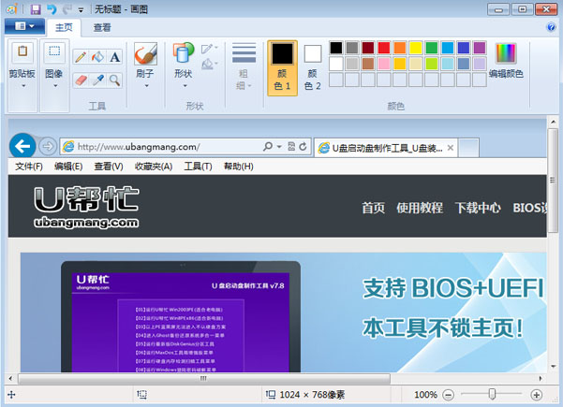Click the blue browser back arrow in canvas
This screenshot has height=407, width=563.
coord(22,146)
